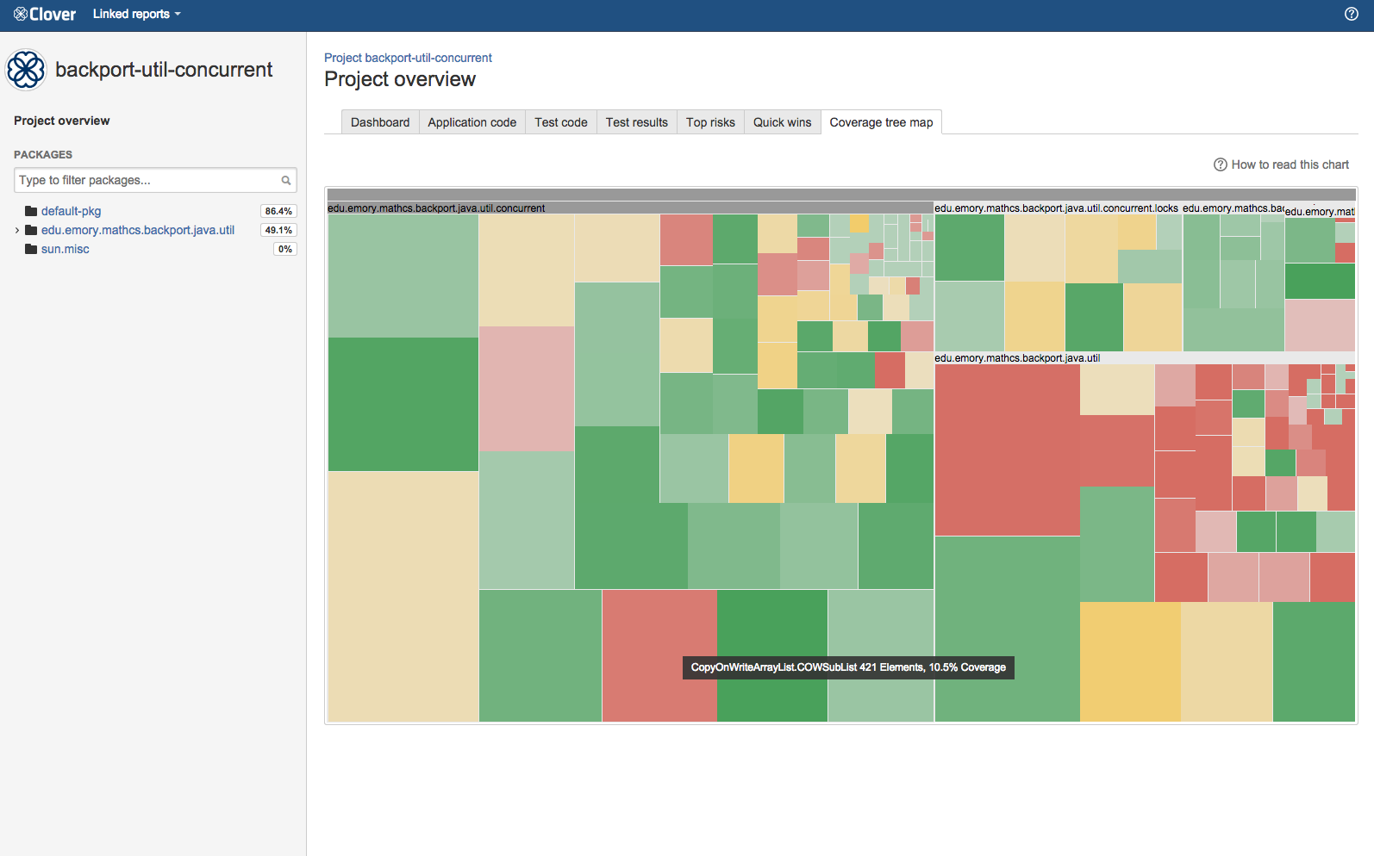The image size is (1374, 856).
Task: Click the backport-util-concurrent project logo
Action: coord(26,70)
